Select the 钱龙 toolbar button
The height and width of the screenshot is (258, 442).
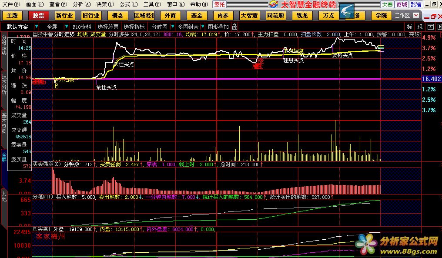click(x=302, y=16)
